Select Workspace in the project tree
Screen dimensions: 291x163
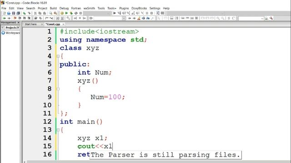pos(12,33)
